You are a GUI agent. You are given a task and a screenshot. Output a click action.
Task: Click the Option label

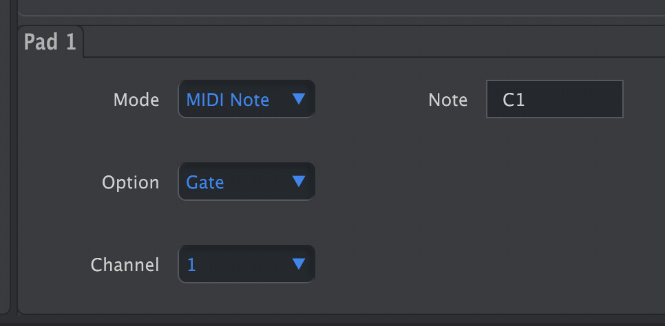click(131, 183)
